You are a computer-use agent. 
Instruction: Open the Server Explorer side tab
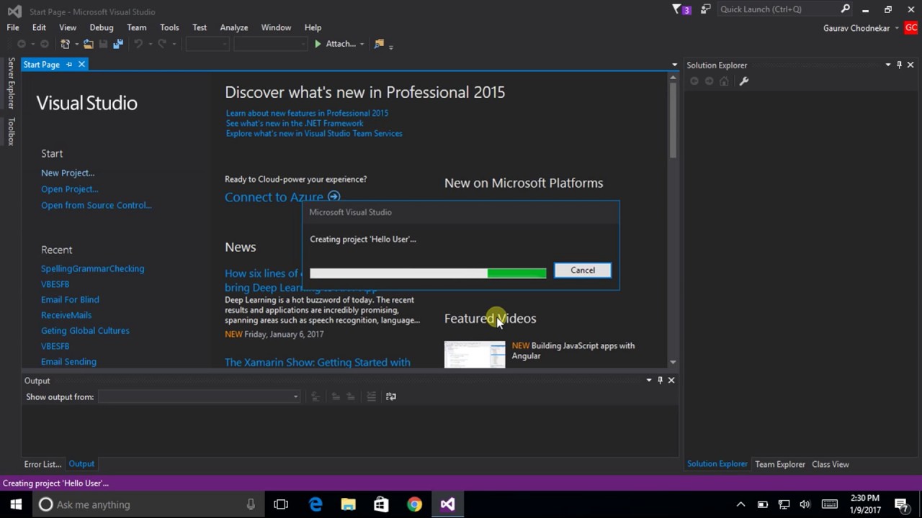point(11,83)
